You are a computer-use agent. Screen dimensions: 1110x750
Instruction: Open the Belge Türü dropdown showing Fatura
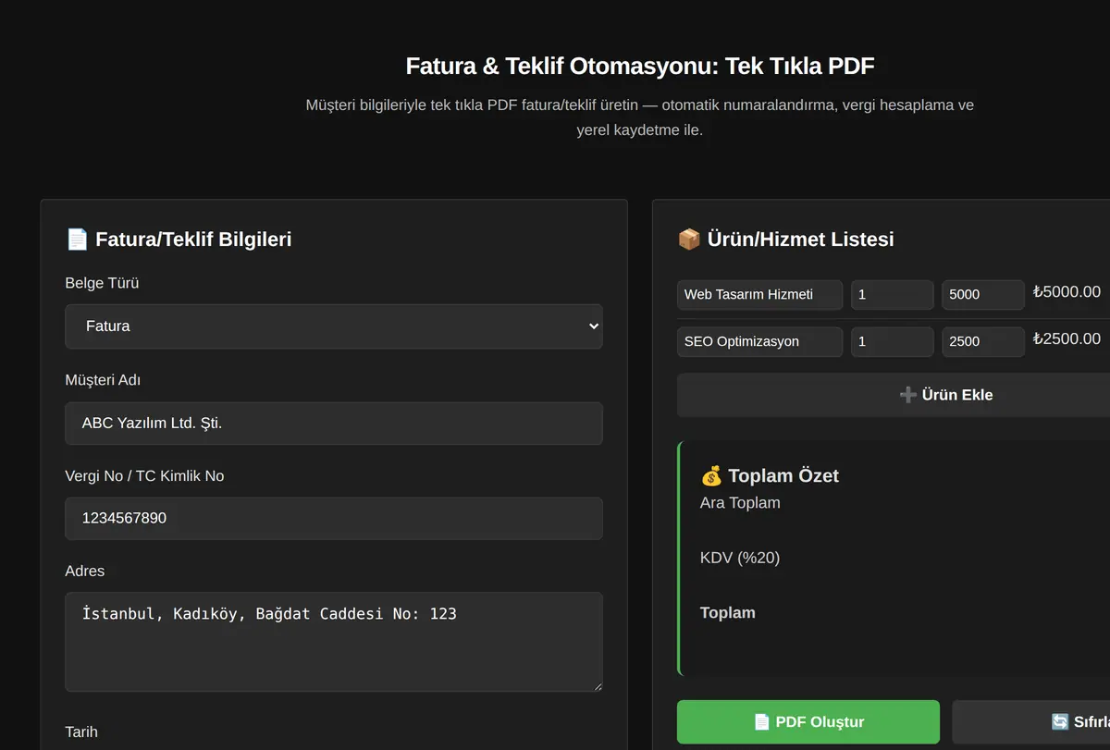coord(334,326)
